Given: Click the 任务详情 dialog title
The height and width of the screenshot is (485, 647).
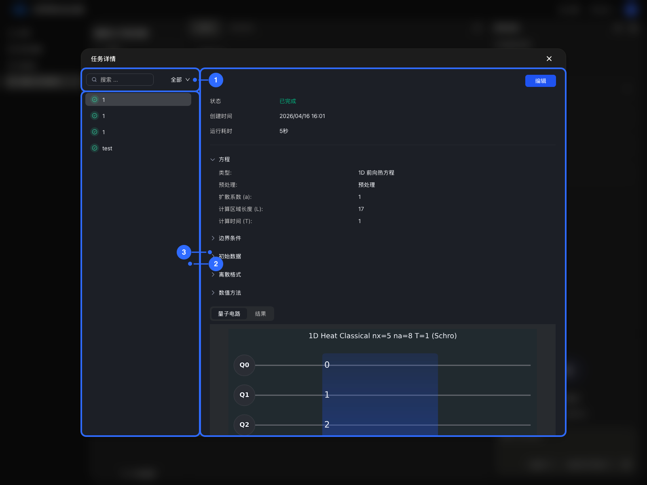Looking at the screenshot, I should pyautogui.click(x=103, y=59).
